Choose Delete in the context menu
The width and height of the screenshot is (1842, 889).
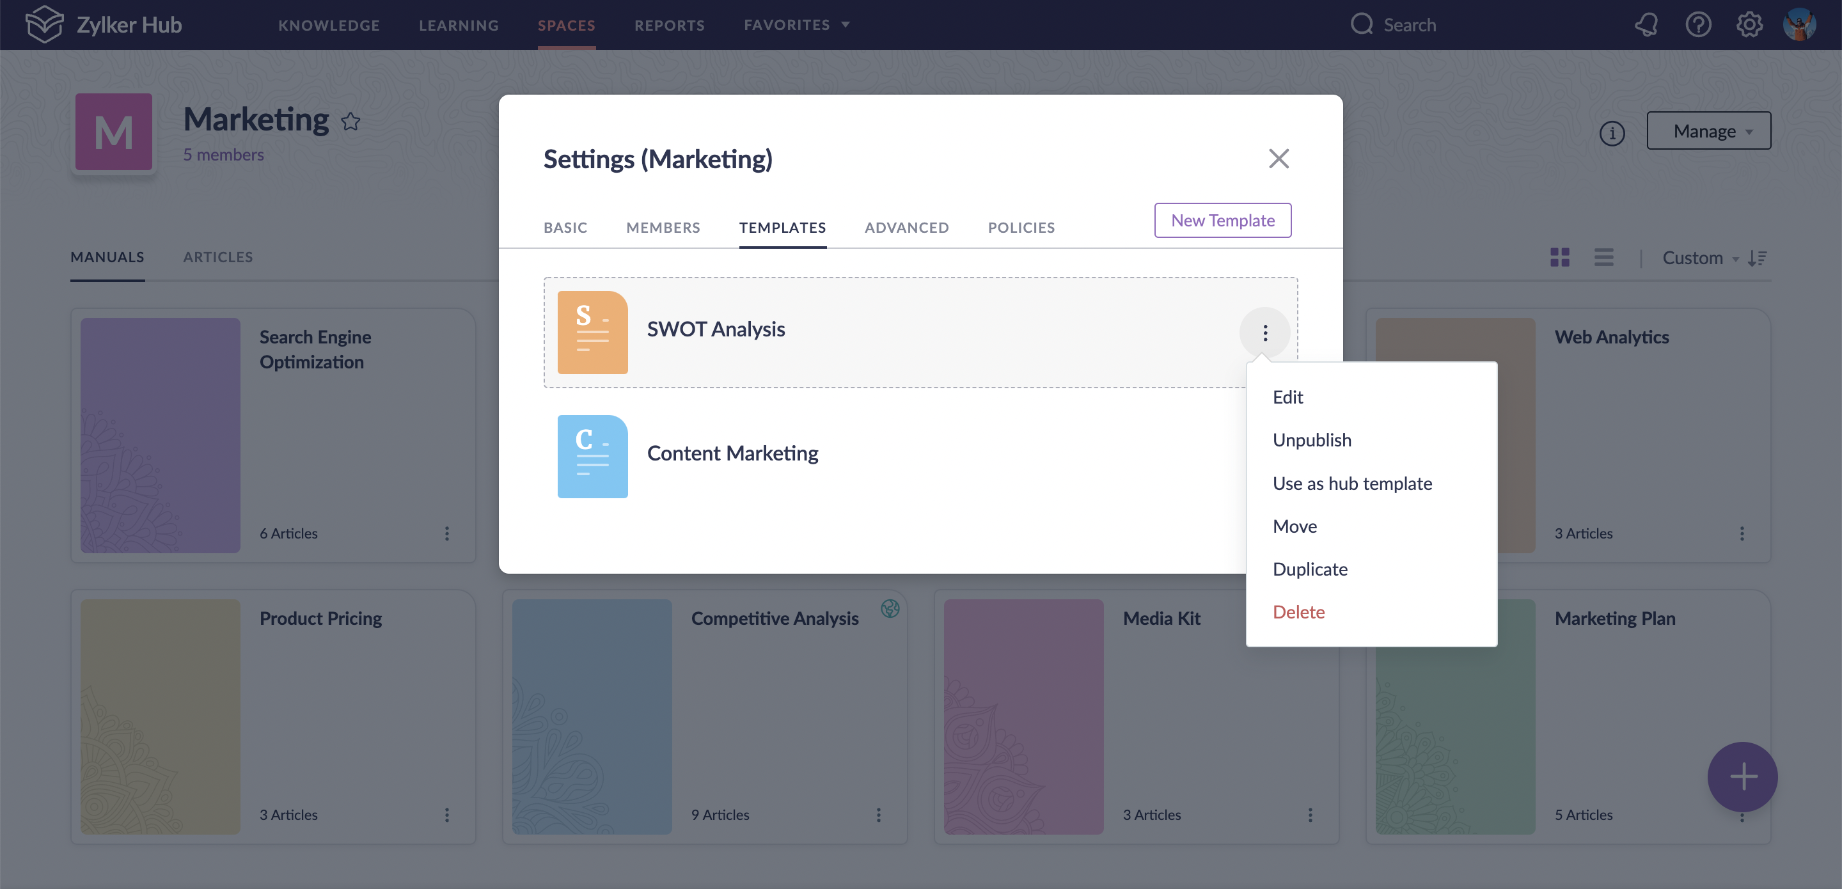1298,612
